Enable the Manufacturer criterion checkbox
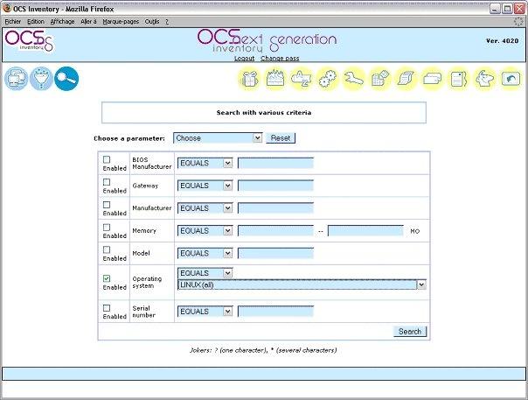Screen dimensions: 528x400 tap(107, 205)
